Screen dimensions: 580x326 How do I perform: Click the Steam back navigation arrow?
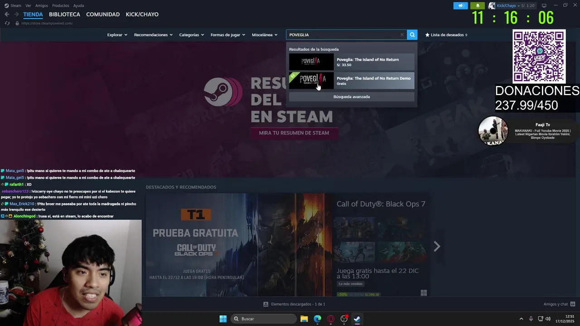[7, 14]
